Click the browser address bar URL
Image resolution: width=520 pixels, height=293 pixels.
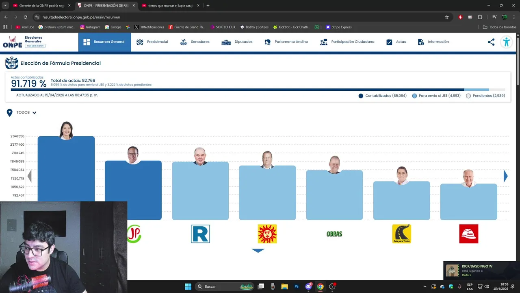click(x=81, y=17)
